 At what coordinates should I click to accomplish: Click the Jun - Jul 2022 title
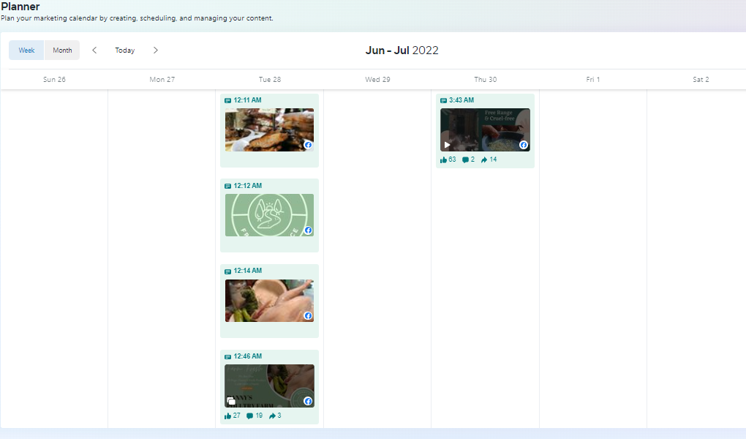pyautogui.click(x=402, y=50)
